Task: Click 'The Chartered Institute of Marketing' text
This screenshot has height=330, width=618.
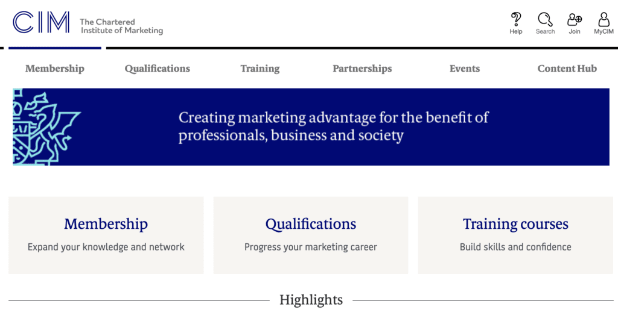Action: (x=121, y=26)
